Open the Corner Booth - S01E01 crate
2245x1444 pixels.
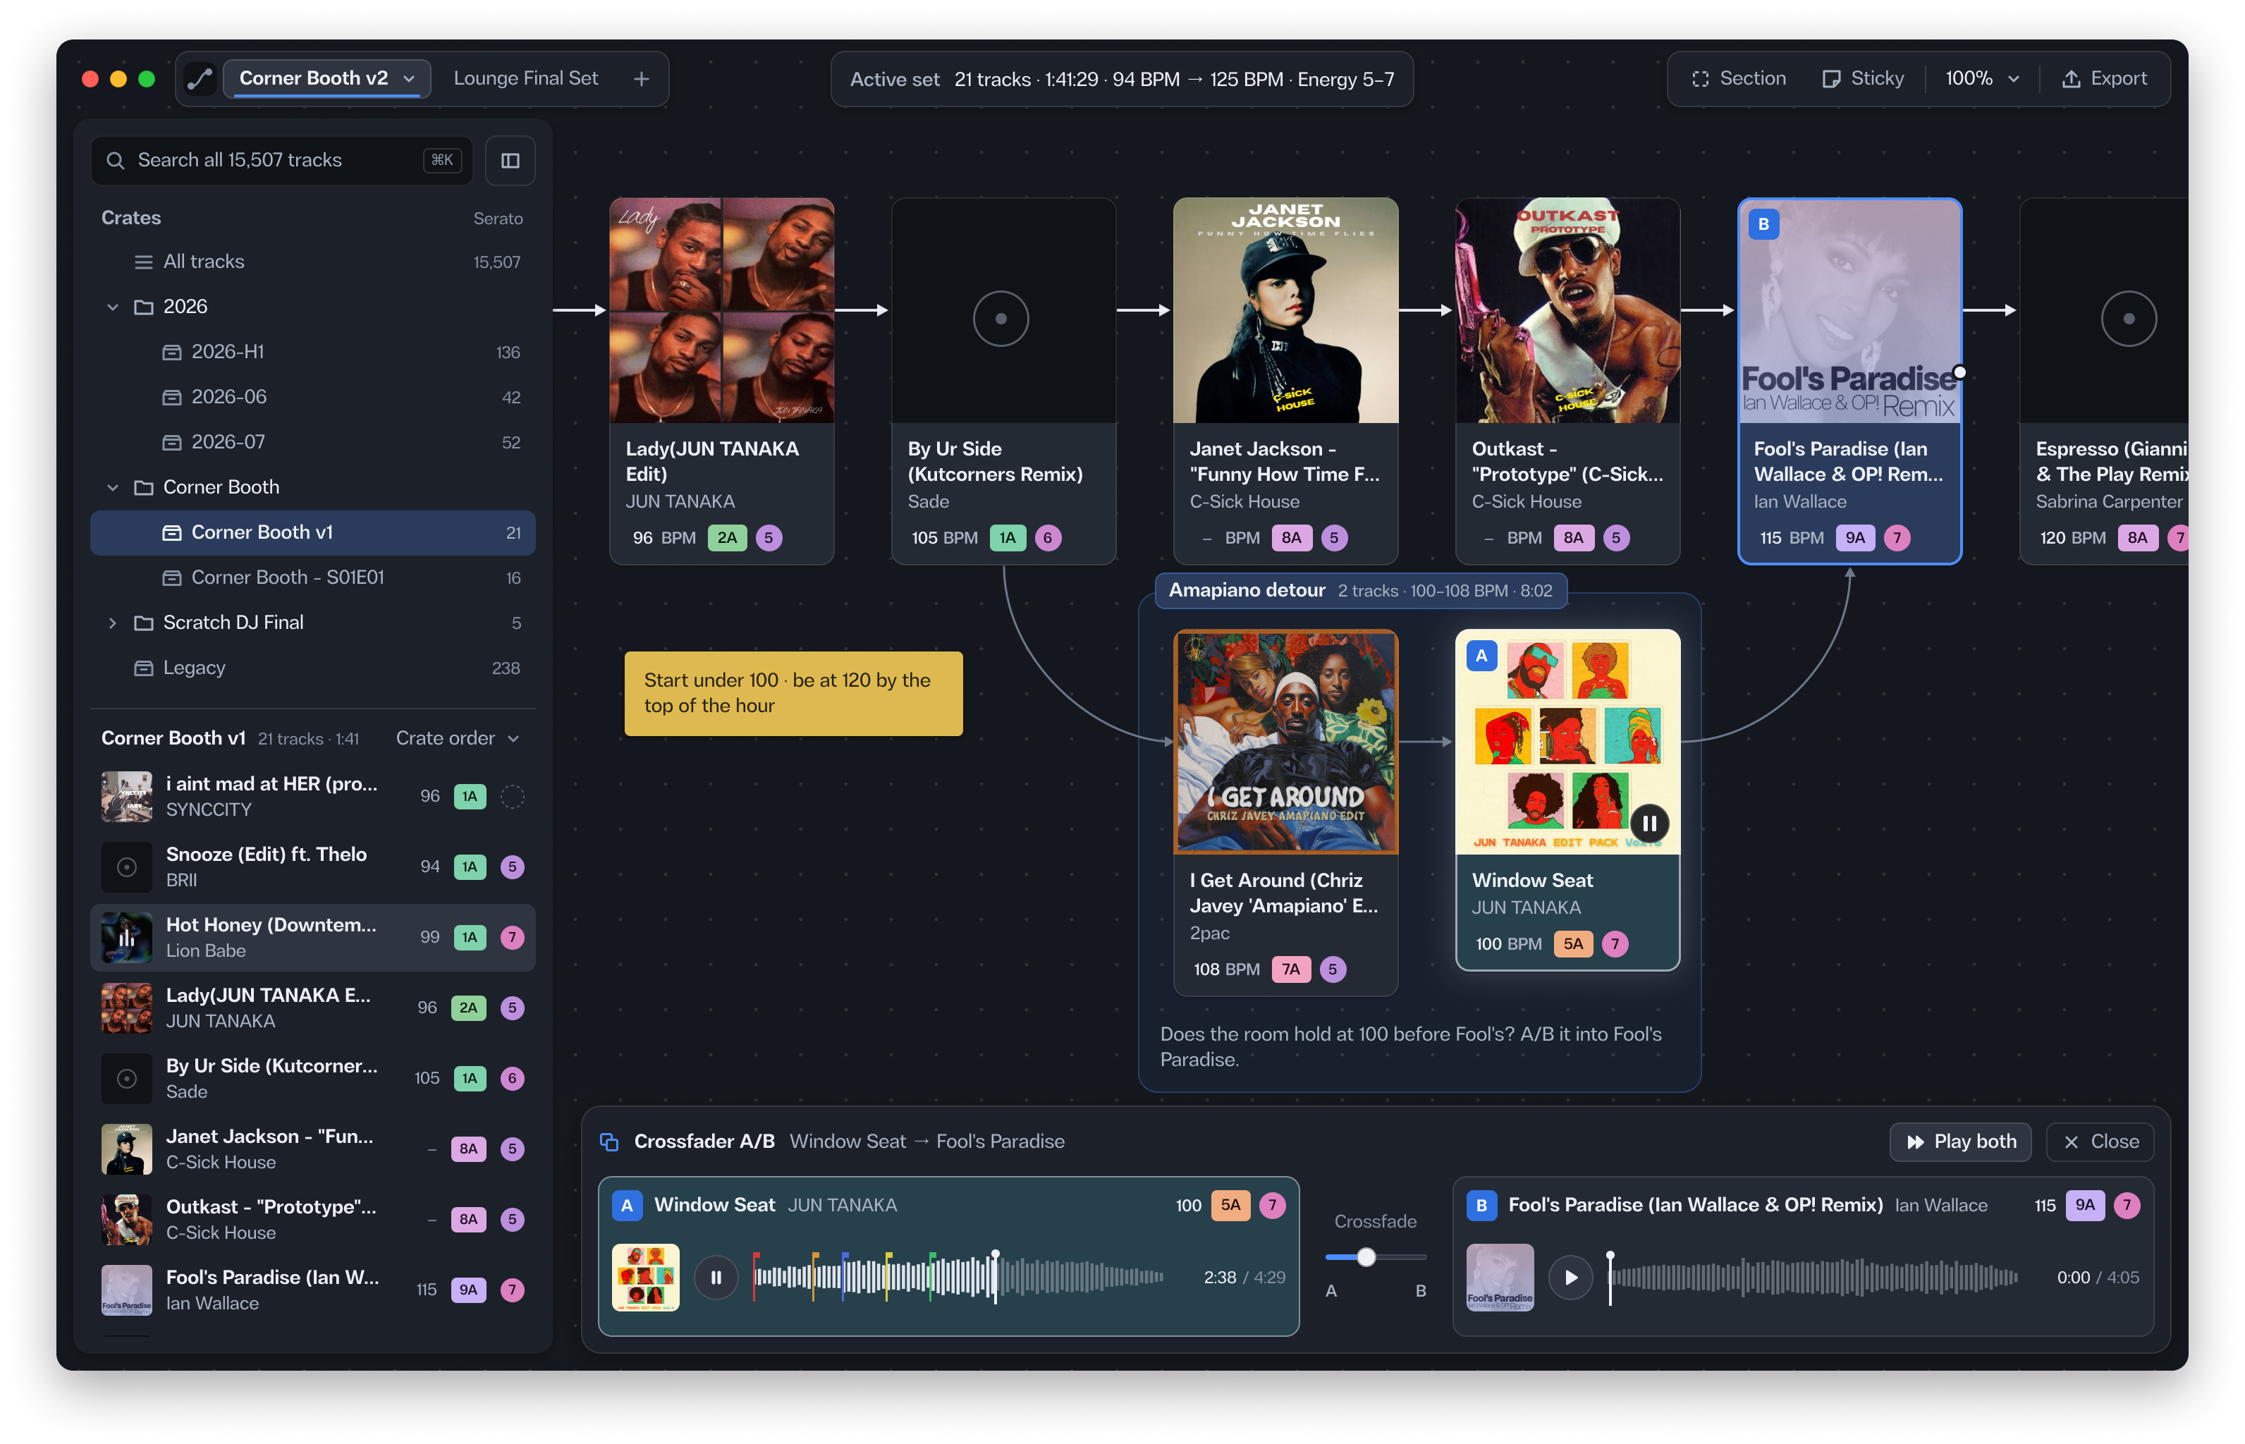click(x=312, y=577)
